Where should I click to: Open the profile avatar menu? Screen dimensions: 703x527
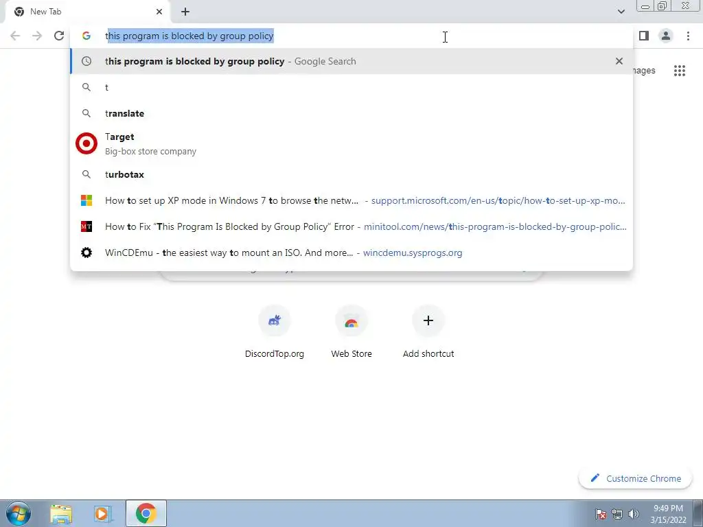click(666, 36)
